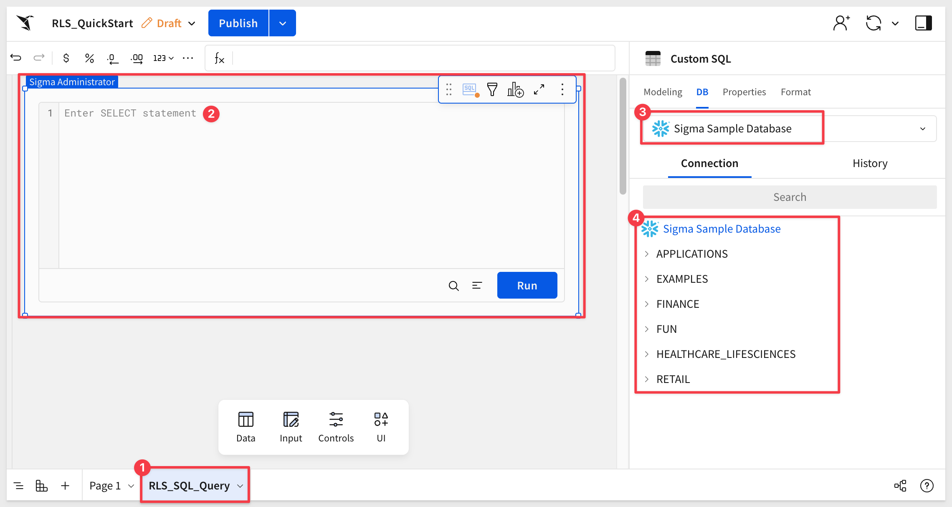Click the redo arrow icon
Image resolution: width=952 pixels, height=507 pixels.
pyautogui.click(x=39, y=58)
